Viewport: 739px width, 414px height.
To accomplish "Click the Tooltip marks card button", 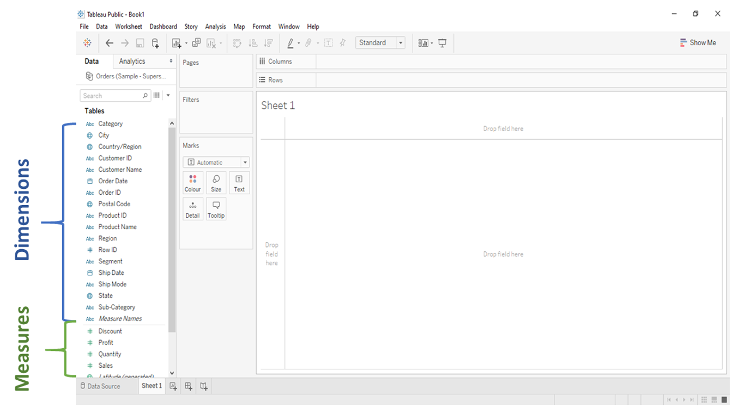I will (x=216, y=209).
